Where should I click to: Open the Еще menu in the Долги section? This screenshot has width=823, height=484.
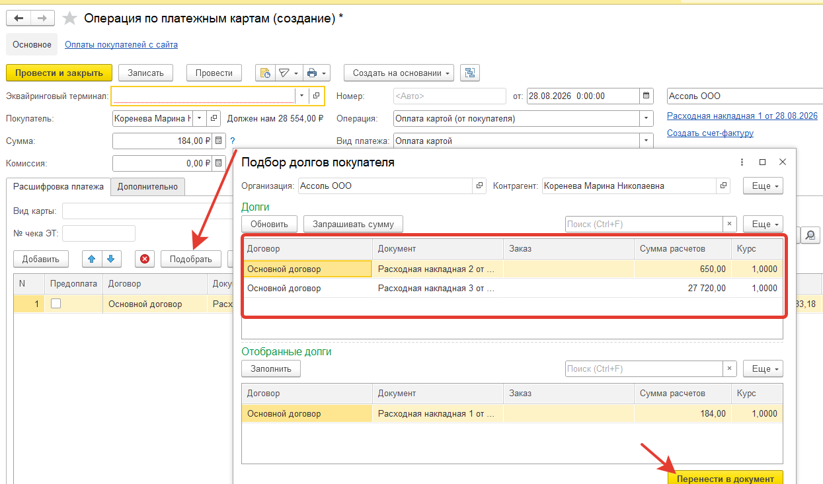763,224
